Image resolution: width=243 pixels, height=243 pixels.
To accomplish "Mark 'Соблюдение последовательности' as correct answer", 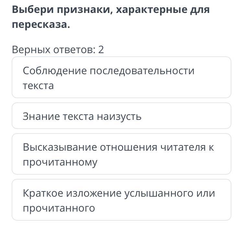I will click(121, 77).
